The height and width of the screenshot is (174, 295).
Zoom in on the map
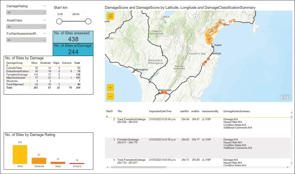(x=111, y=88)
